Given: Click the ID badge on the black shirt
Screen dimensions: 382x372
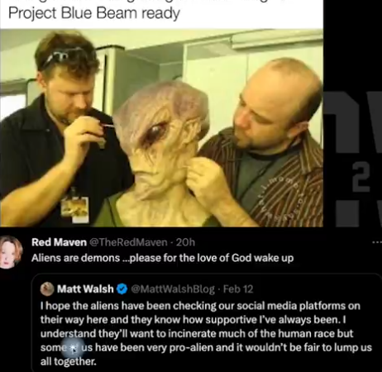Looking at the screenshot, I should click(x=75, y=209).
